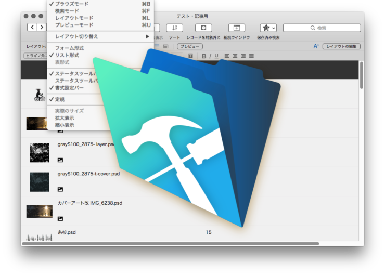Viewport: 385px width, 276px height.
Task: Click the image icon under grayS100_2875-t-cover.psd
Action: [x=60, y=189]
